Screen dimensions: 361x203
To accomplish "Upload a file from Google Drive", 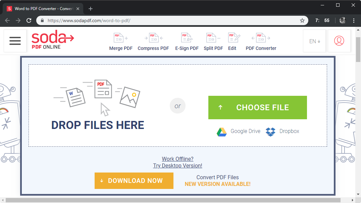I will point(239,131).
